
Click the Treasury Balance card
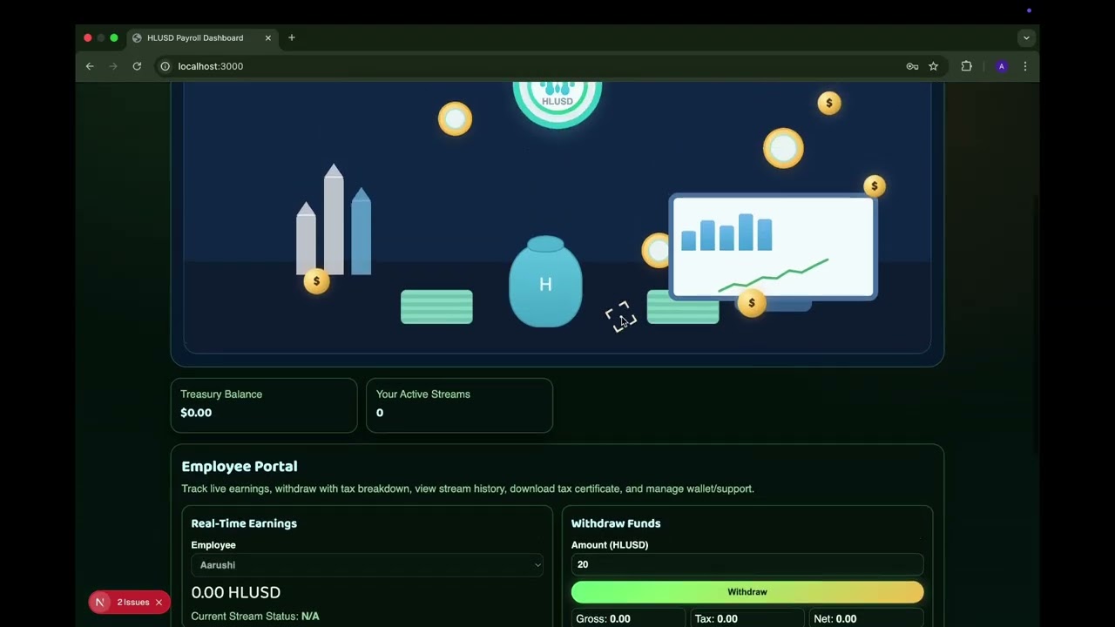click(x=264, y=405)
